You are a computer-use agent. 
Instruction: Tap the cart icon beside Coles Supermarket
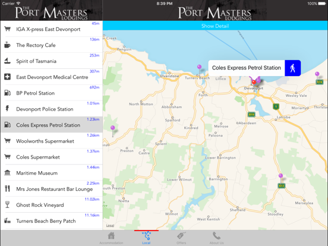[x=8, y=157]
